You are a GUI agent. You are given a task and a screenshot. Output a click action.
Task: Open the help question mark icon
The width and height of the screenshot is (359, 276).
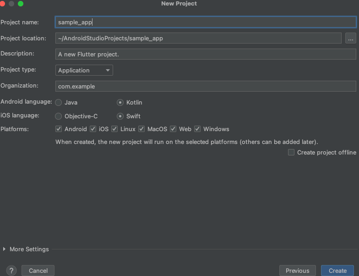(11, 270)
